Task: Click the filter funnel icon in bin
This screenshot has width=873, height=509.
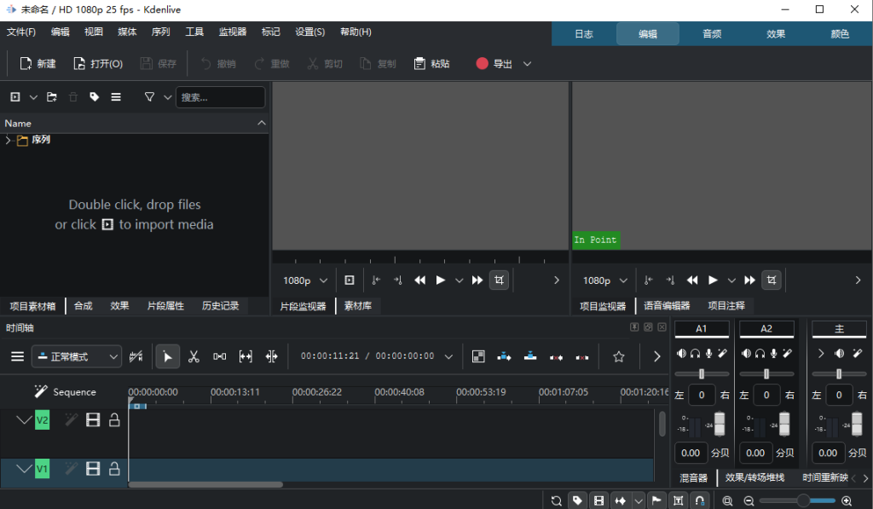Action: [x=149, y=97]
